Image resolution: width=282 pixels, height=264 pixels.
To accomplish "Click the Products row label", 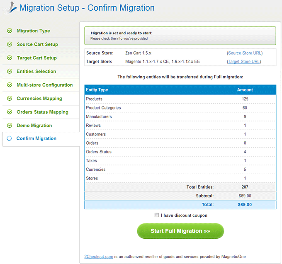I will pyautogui.click(x=94, y=99).
